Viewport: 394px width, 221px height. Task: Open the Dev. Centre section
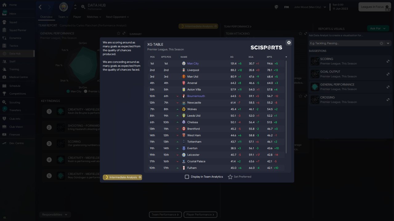(x=16, y=143)
